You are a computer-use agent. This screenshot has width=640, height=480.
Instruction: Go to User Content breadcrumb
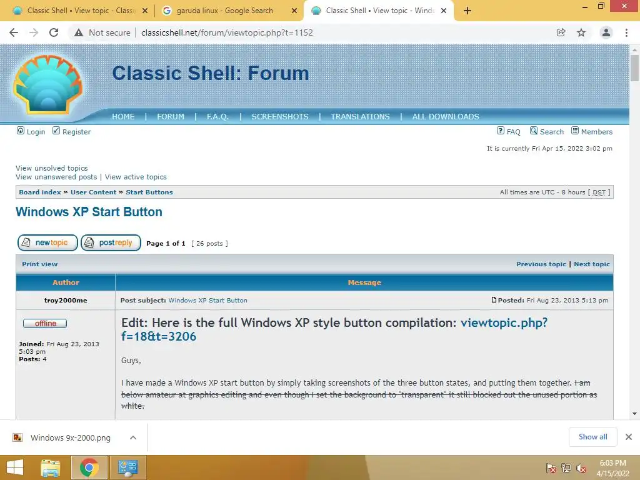click(x=94, y=192)
